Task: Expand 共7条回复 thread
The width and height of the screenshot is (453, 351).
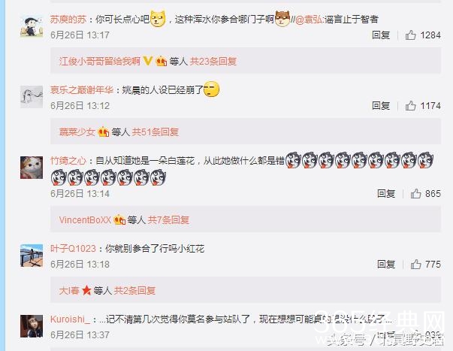Action: click(168, 220)
